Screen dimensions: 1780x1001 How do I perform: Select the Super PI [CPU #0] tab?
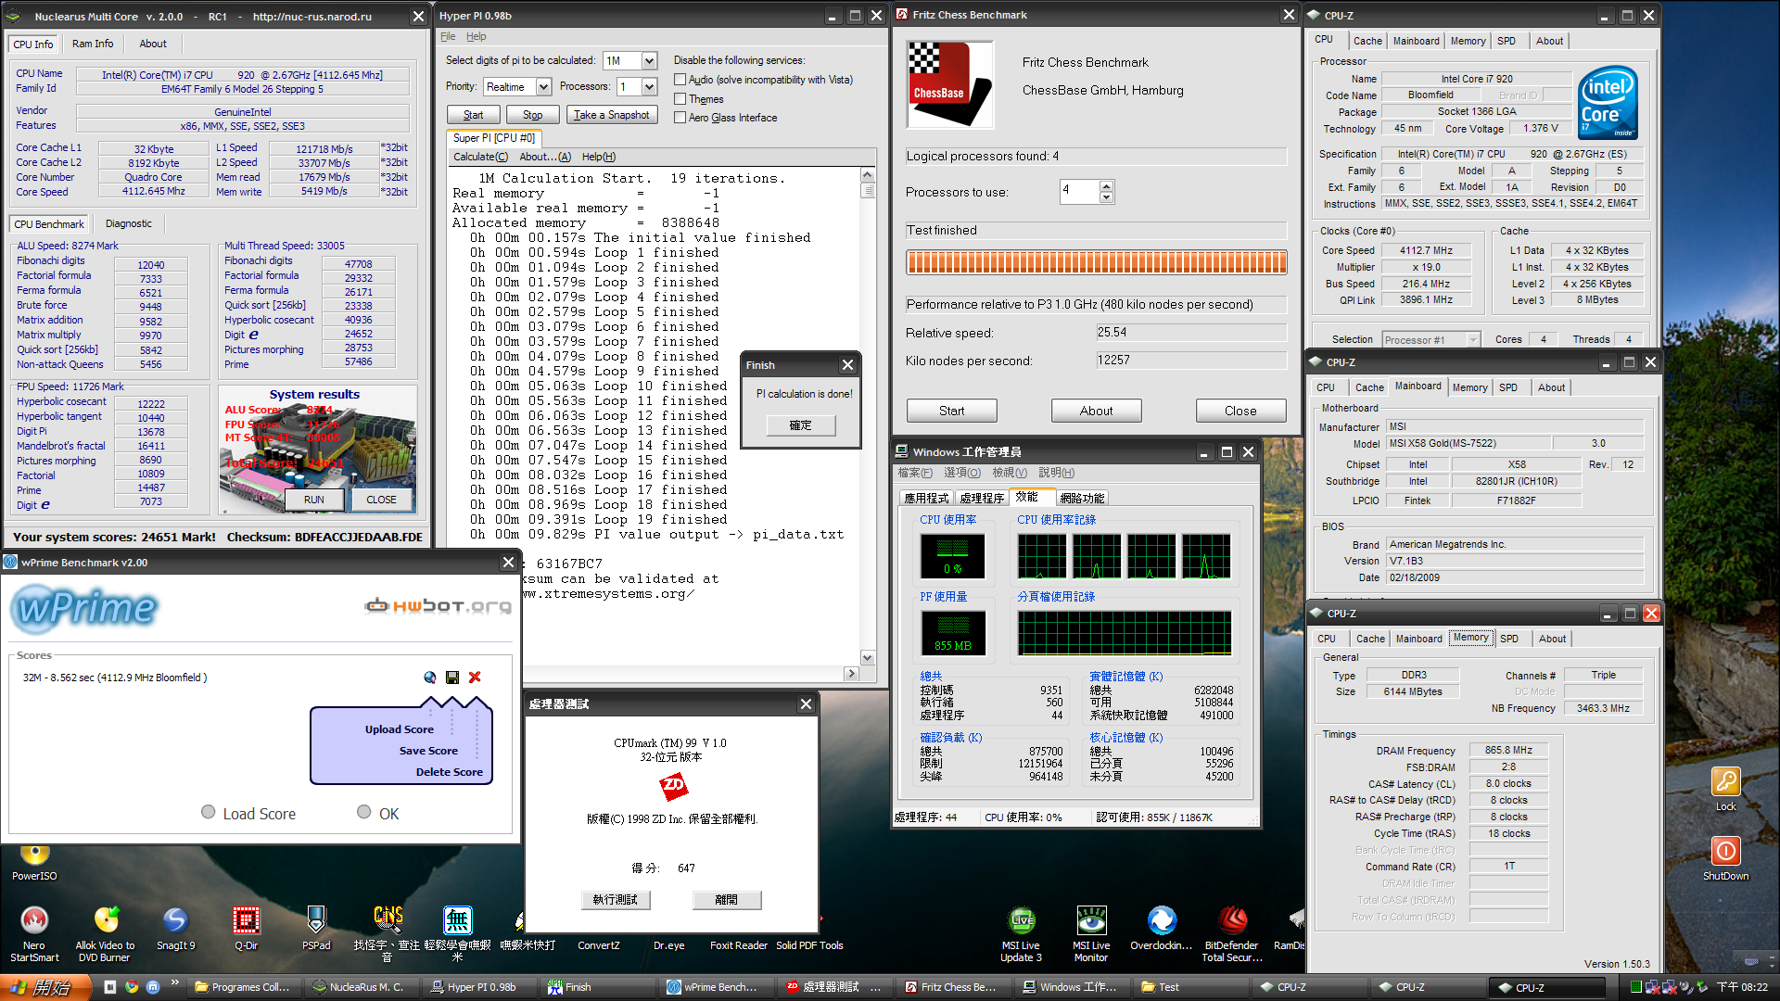(493, 138)
